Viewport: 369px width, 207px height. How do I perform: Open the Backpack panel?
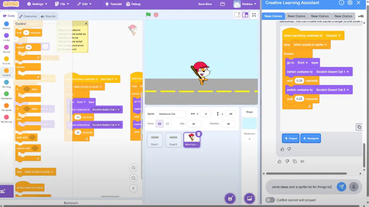pos(71,203)
